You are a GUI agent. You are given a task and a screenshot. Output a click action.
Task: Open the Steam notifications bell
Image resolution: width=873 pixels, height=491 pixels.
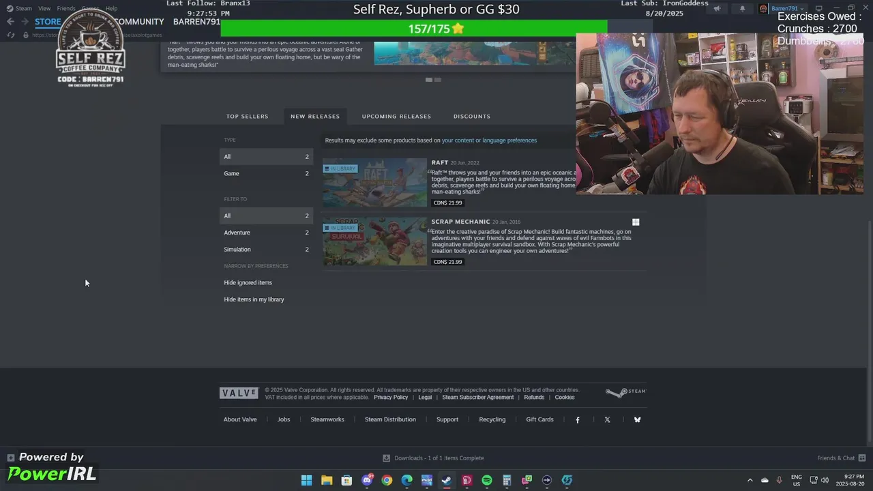pyautogui.click(x=743, y=9)
